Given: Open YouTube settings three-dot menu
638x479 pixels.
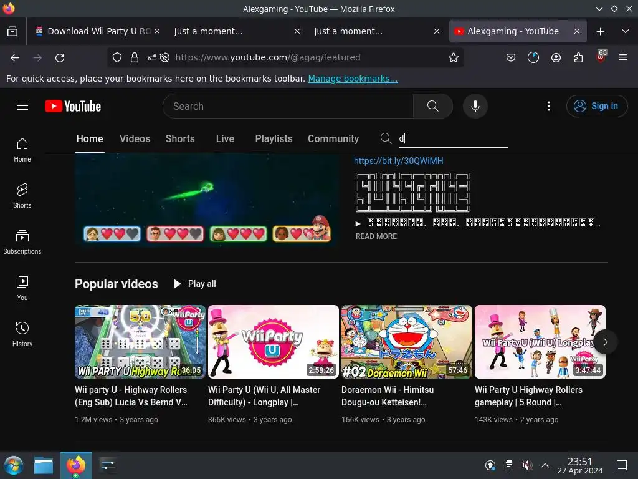Looking at the screenshot, I should (x=549, y=106).
